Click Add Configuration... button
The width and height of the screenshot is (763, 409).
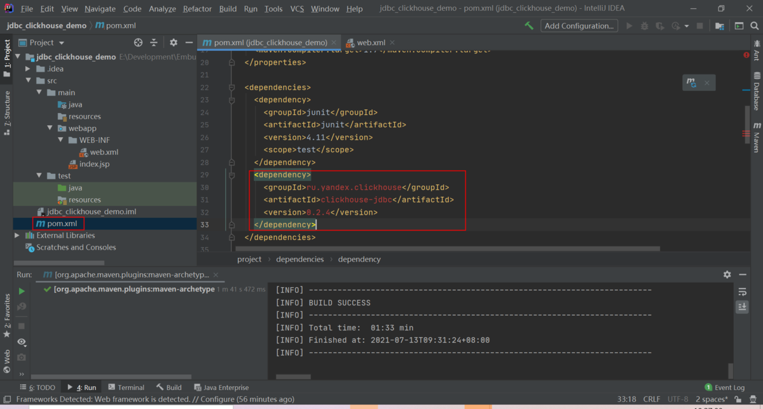(579, 26)
